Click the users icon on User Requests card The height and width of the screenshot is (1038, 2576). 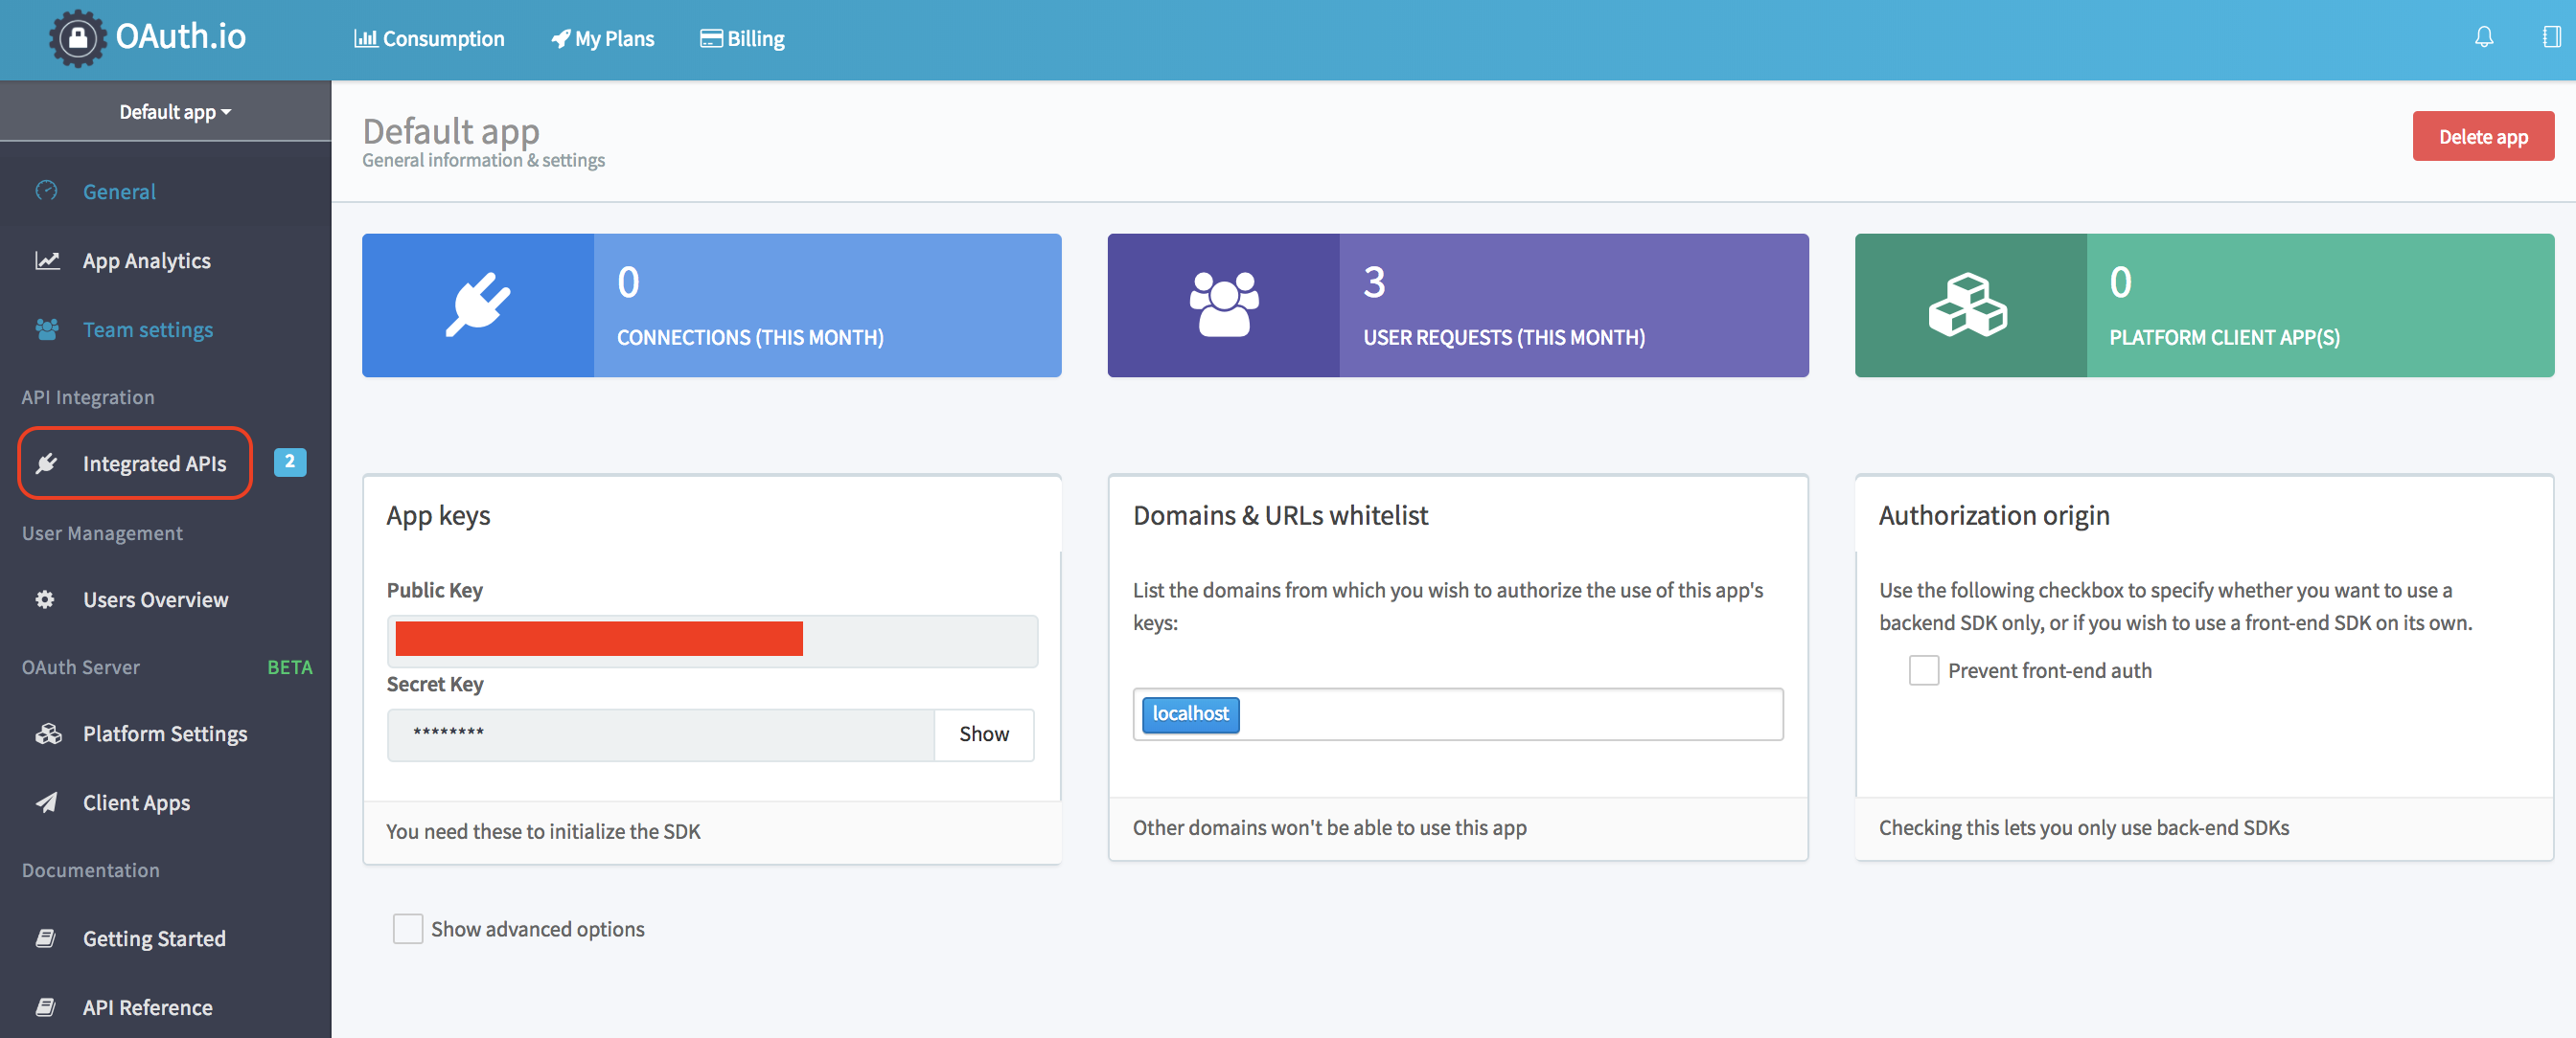tap(1224, 305)
